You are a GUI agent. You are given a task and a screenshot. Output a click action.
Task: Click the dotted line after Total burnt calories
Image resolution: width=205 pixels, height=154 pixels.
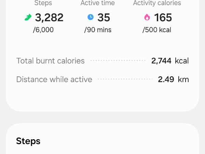[118, 61]
